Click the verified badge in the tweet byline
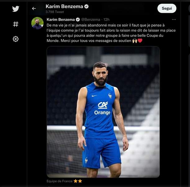This screenshot has height=187, width=190. (78, 19)
